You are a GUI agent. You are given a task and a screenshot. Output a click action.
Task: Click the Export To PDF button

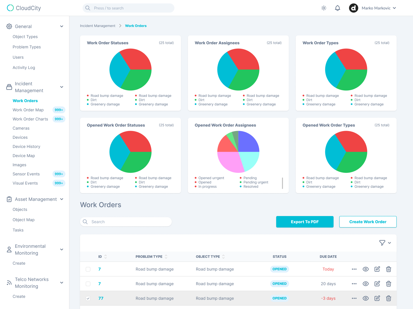coord(305,222)
